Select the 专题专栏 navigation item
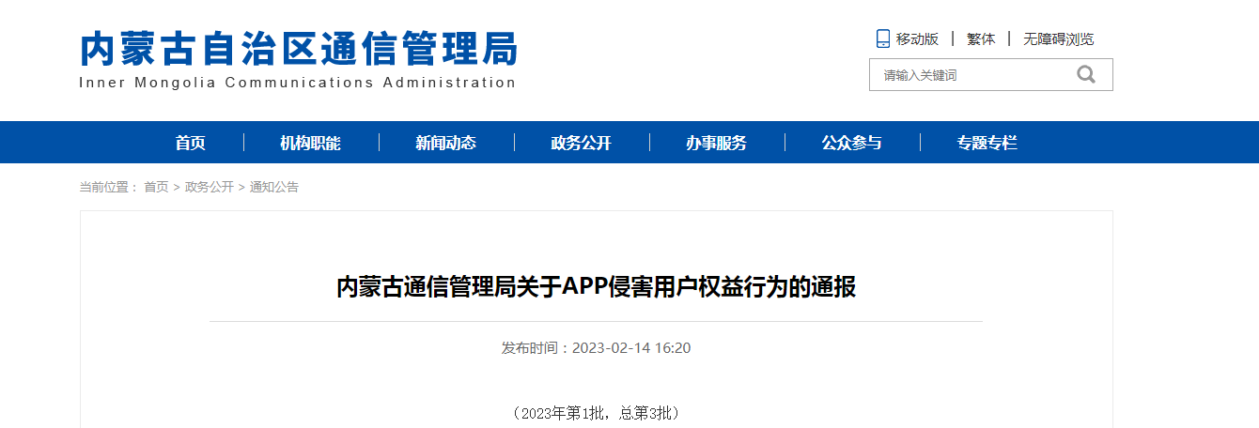 click(987, 143)
